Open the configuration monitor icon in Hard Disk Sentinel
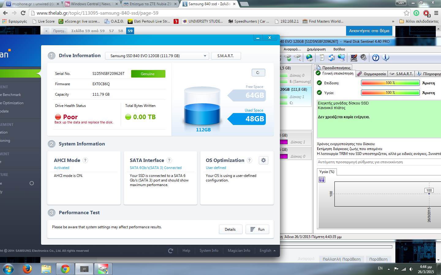This screenshot has width=441, height=275. click(x=354, y=57)
